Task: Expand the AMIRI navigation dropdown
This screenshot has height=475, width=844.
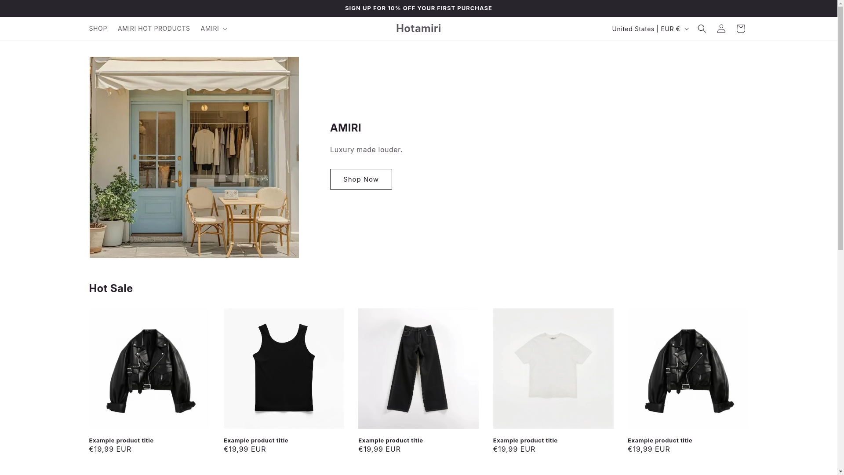Action: point(214,29)
